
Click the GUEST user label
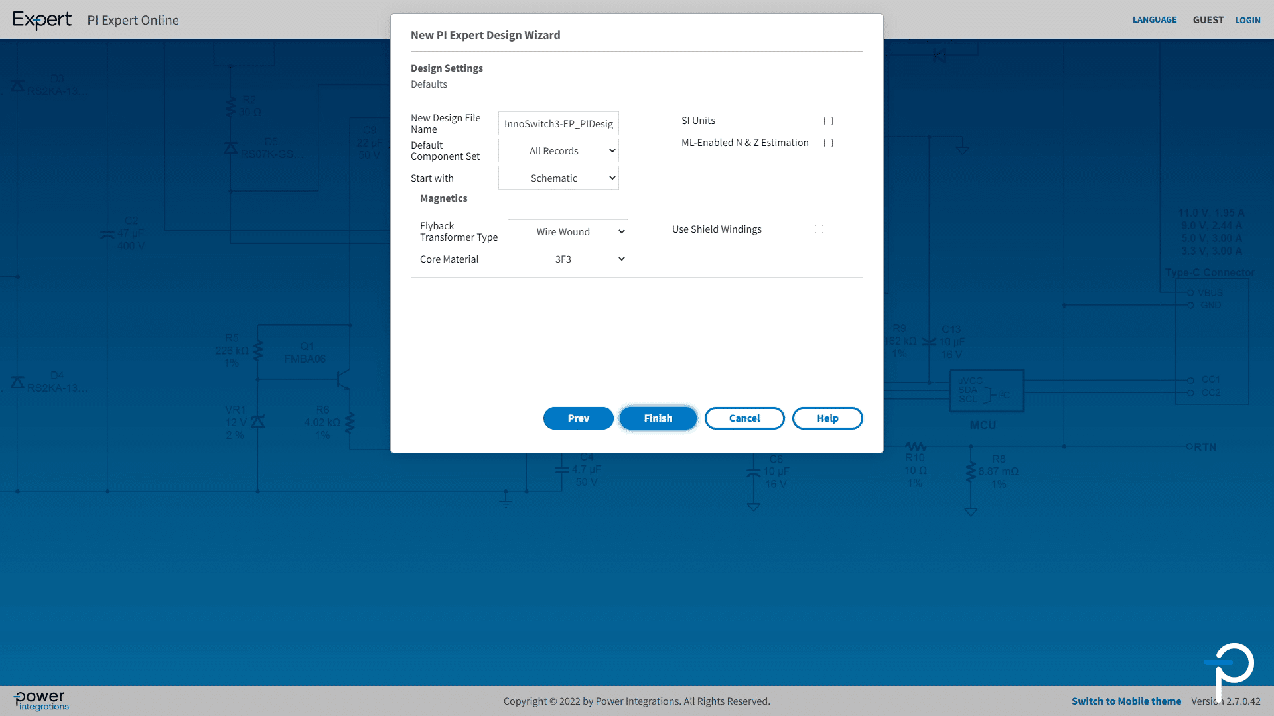point(1208,20)
